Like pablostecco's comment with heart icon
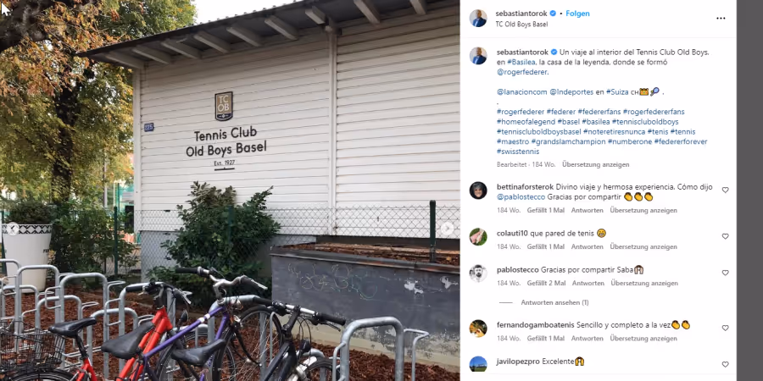The width and height of the screenshot is (763, 381). 725,273
